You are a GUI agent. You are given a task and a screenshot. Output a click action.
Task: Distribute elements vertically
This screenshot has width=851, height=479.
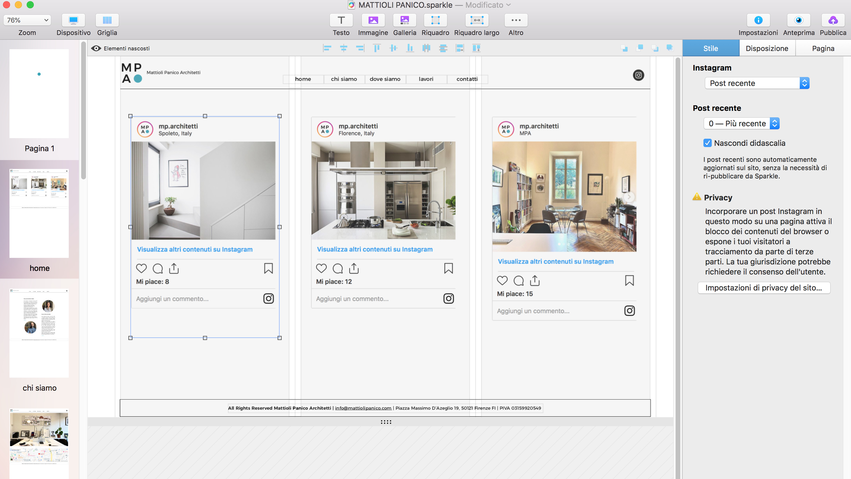(x=443, y=48)
